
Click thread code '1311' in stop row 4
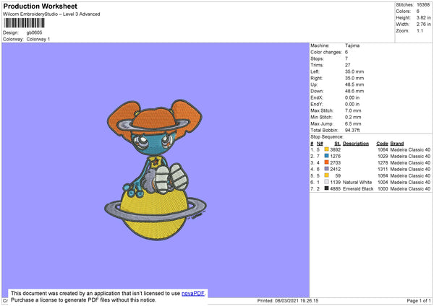383,170
